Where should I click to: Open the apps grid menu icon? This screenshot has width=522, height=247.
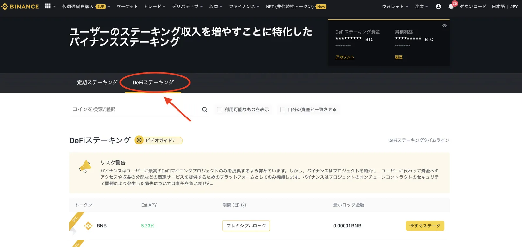48,6
